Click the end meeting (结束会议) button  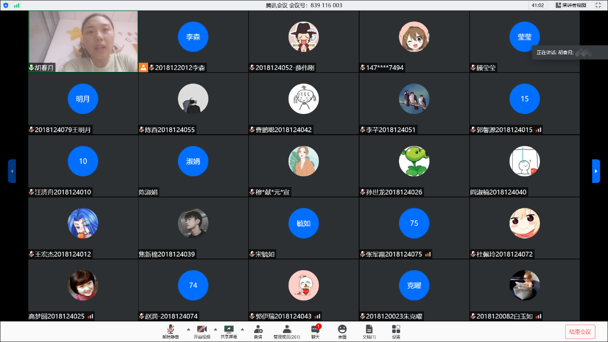click(x=580, y=331)
